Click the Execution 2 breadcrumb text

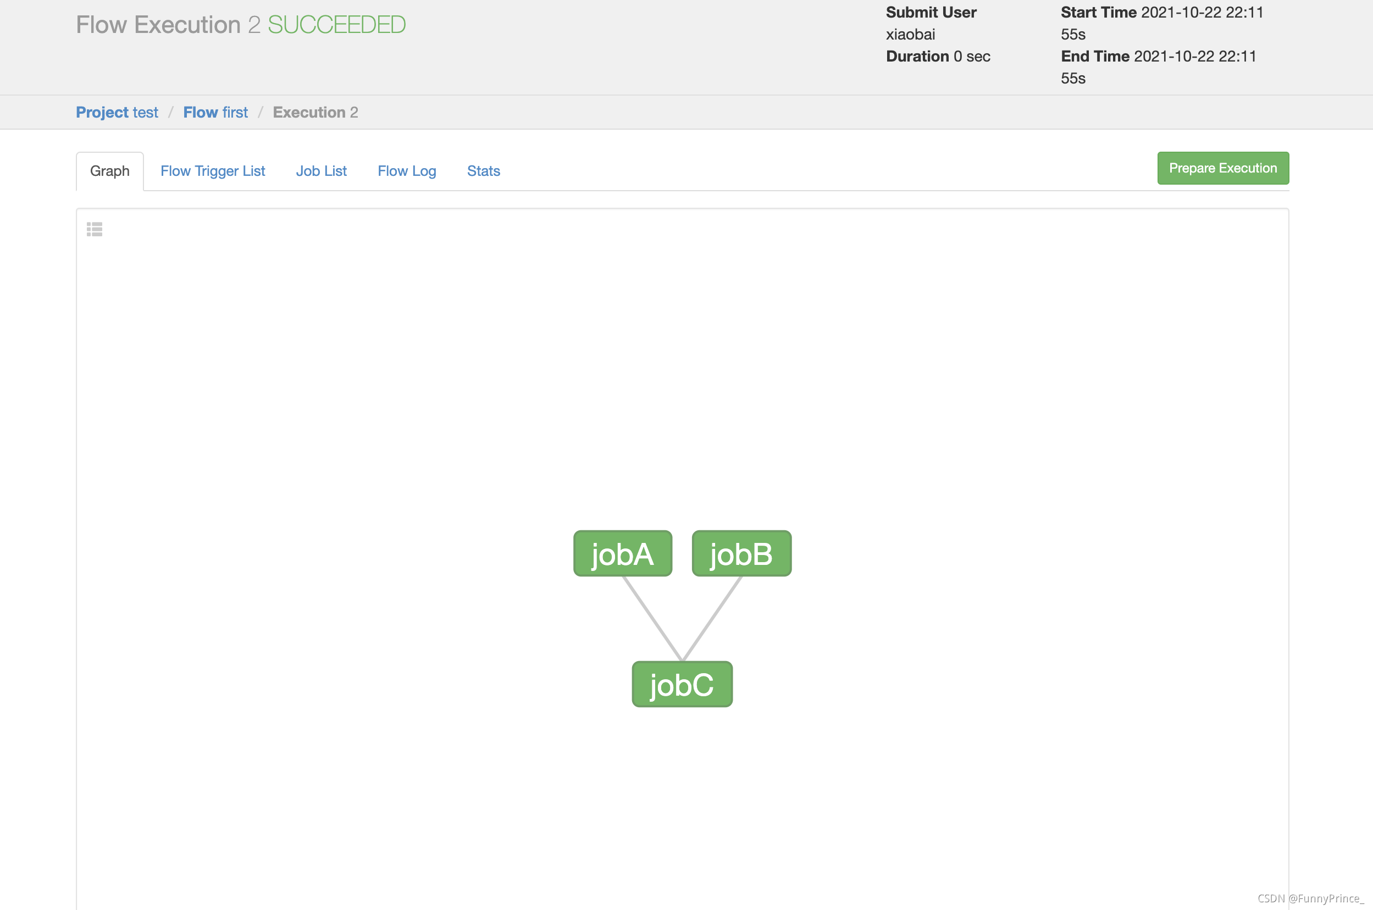pos(315,112)
